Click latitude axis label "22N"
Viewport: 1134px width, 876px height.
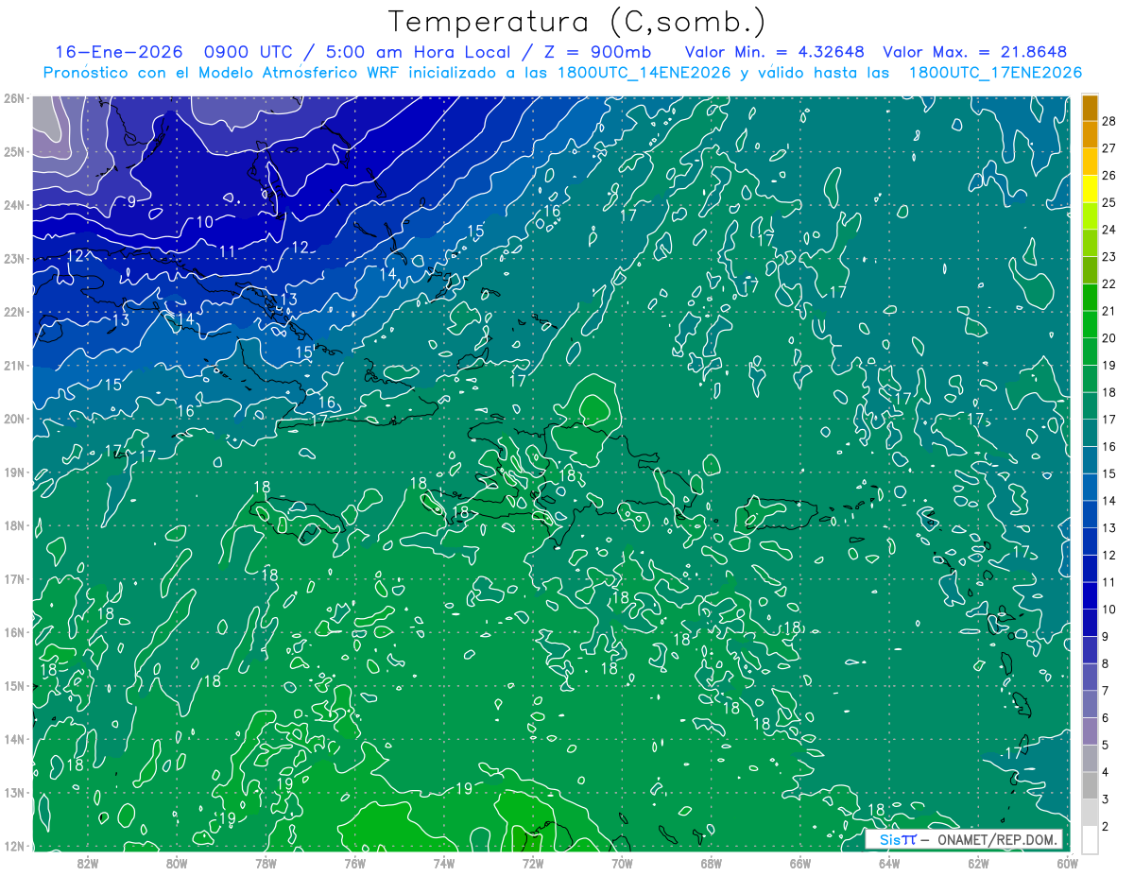tap(13, 312)
